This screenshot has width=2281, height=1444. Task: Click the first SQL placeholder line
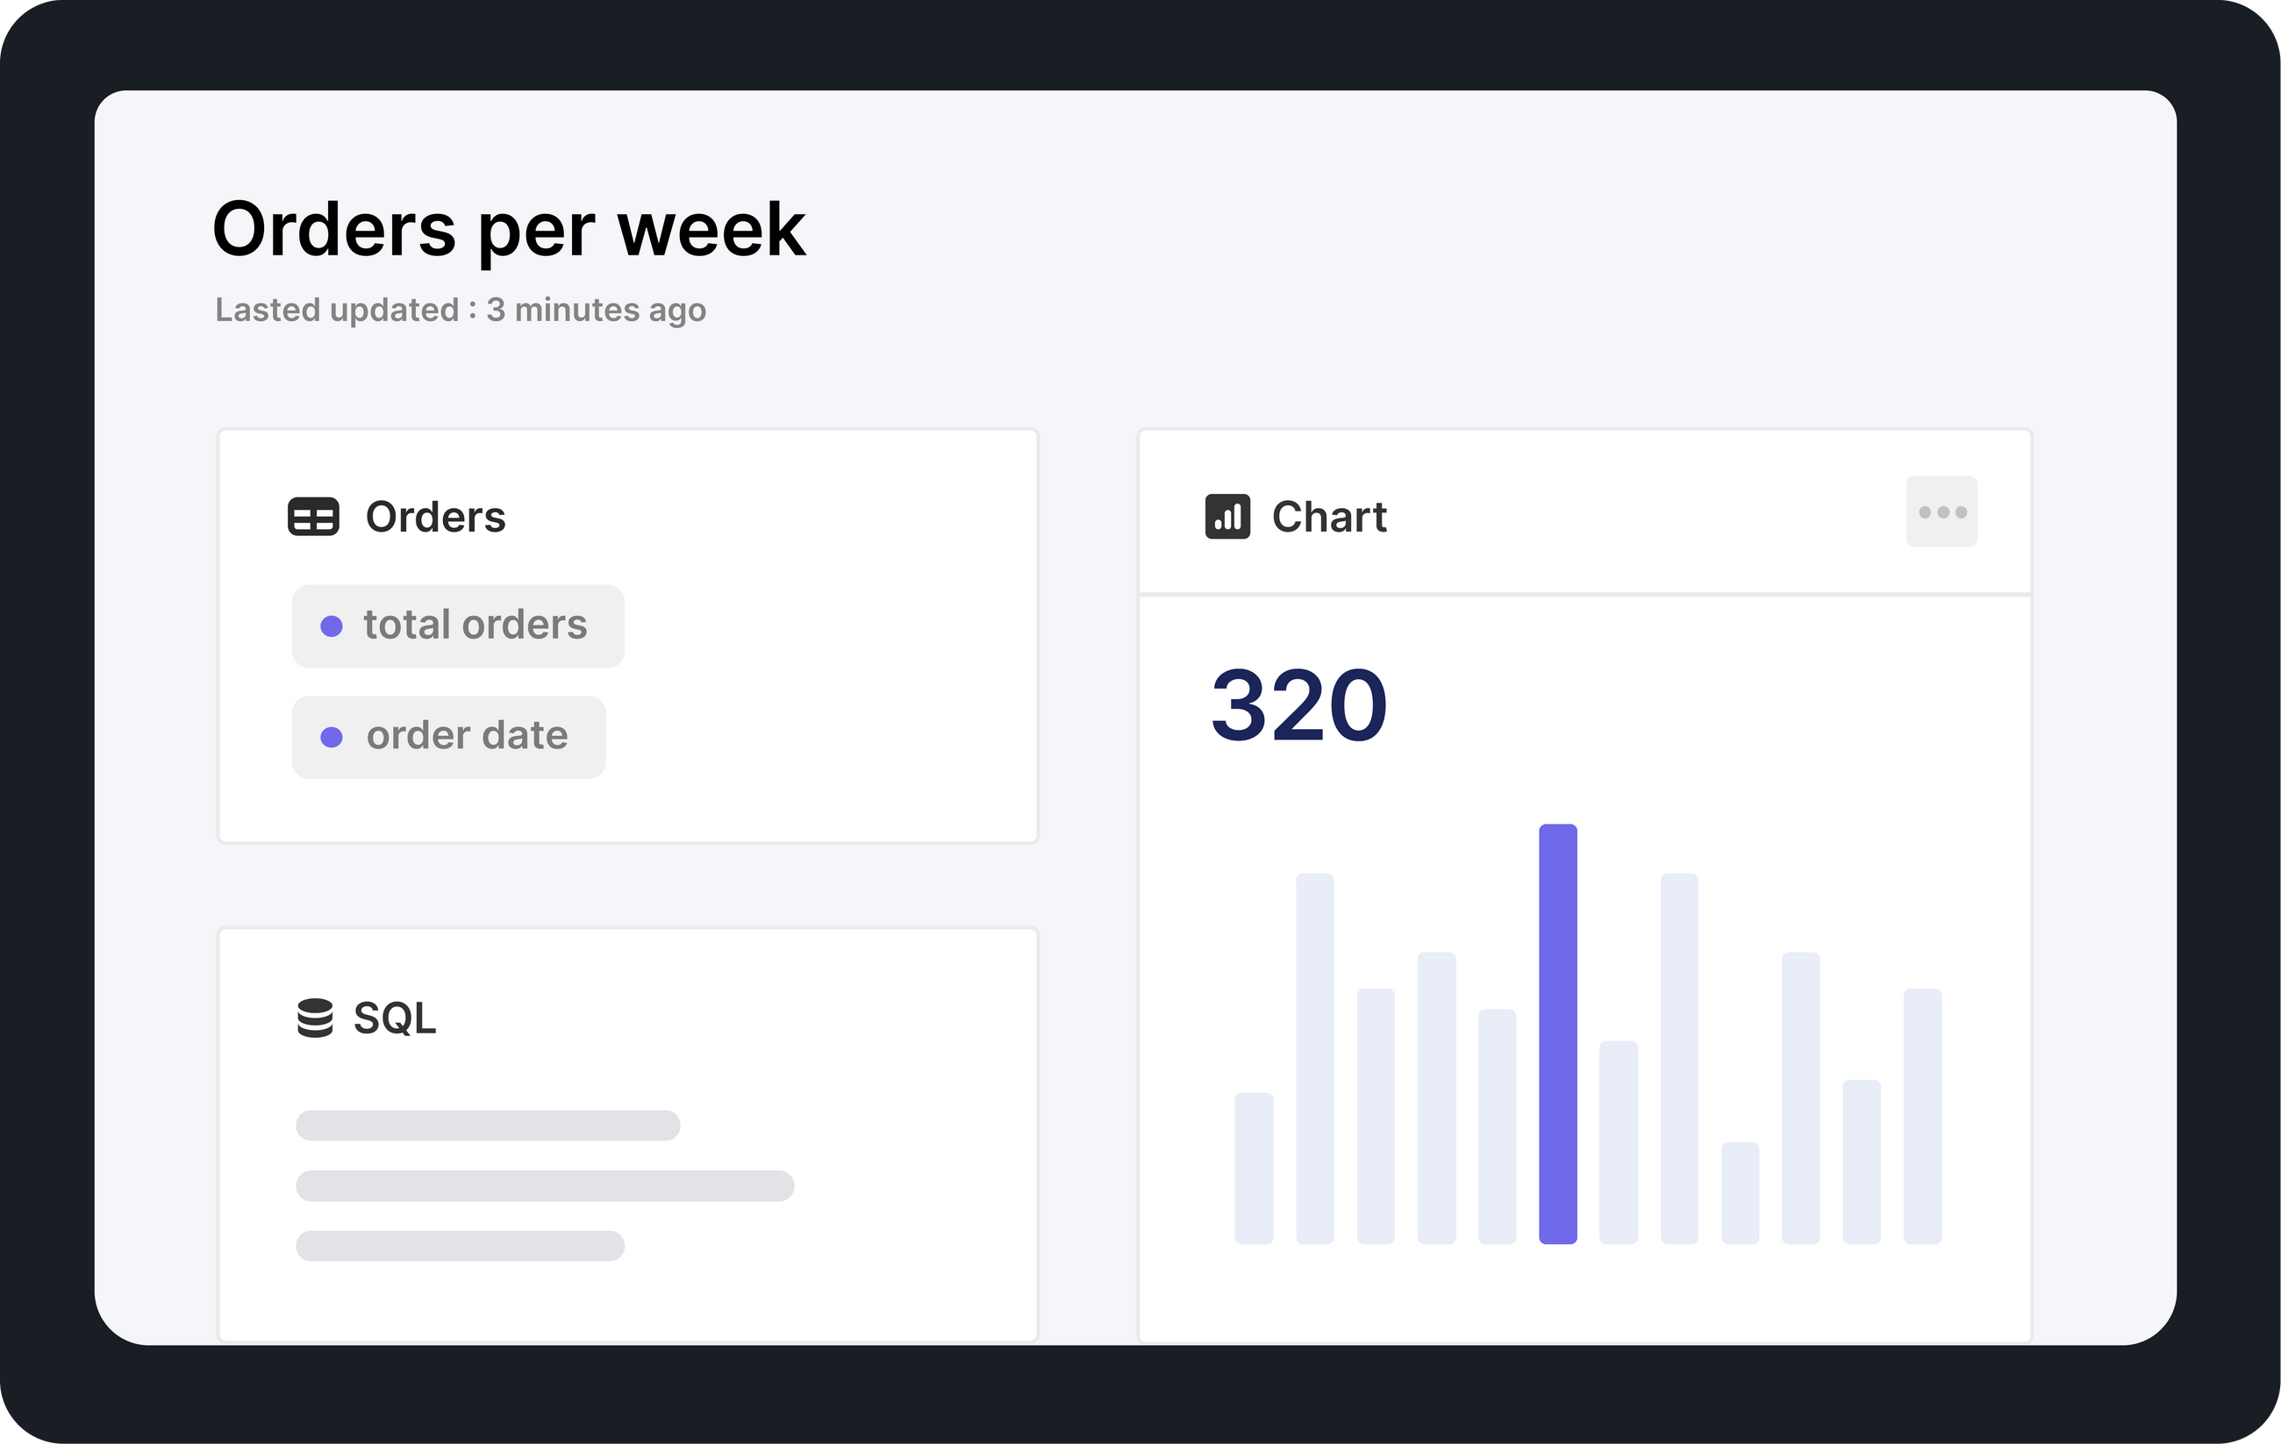point(488,1125)
